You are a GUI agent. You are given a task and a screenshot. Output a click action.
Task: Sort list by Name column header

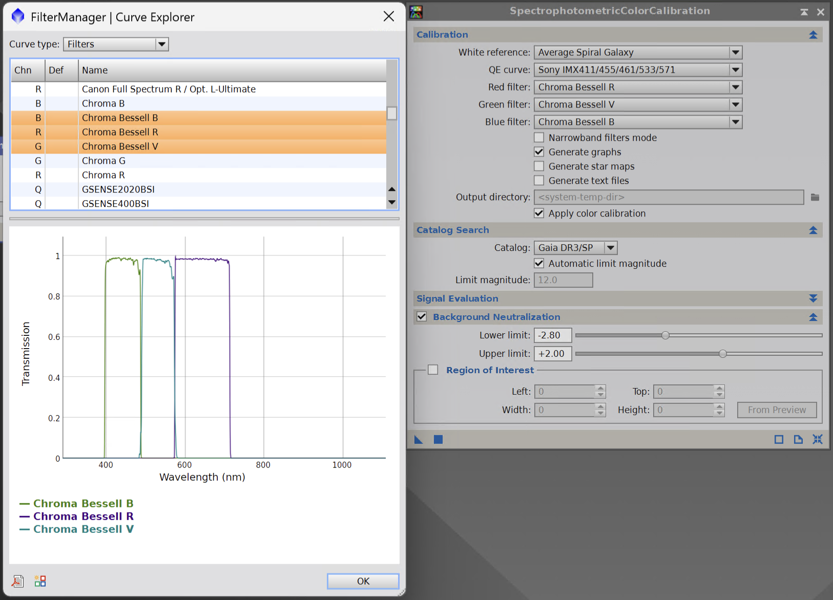(232, 70)
